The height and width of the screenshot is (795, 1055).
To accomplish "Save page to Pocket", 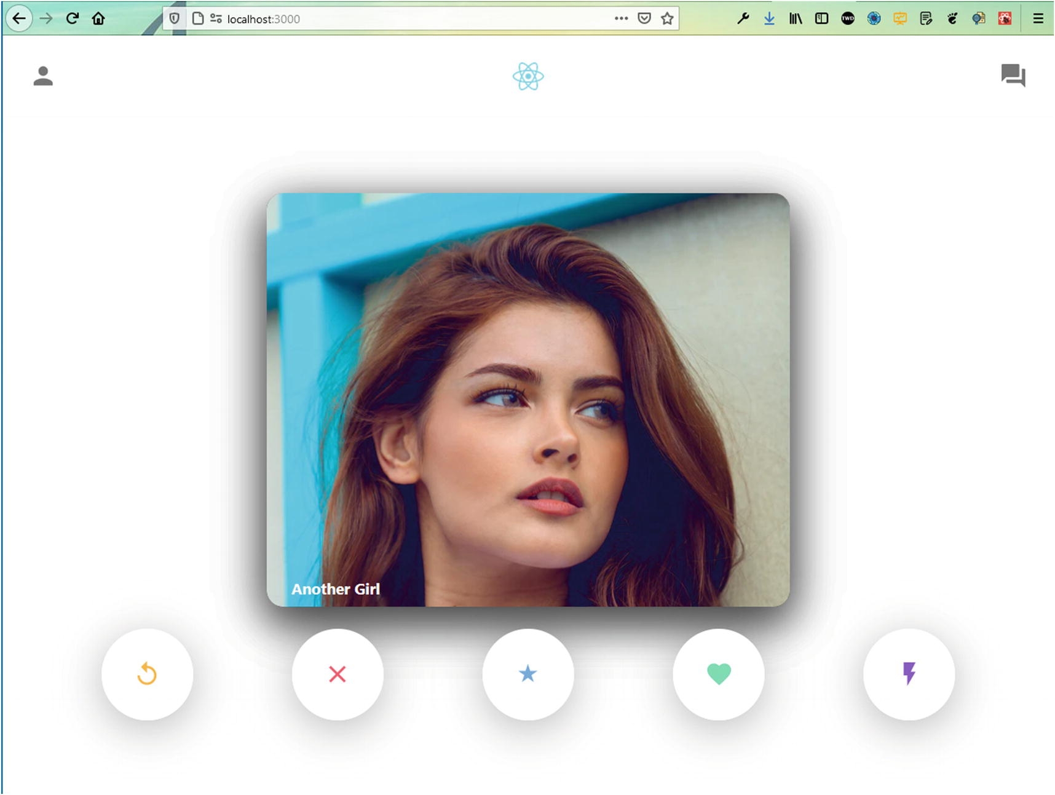I will coord(644,18).
